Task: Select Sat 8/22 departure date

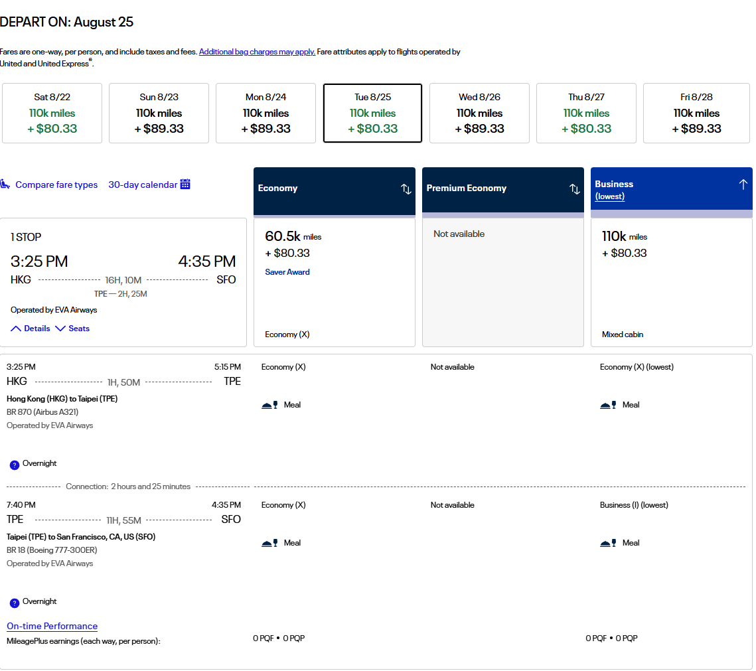Action: pos(52,113)
